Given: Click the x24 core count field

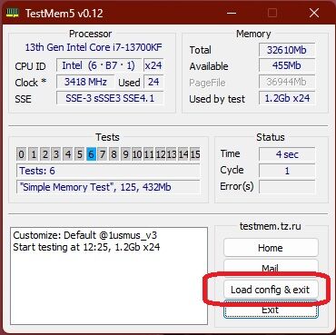Looking at the screenshot, I should (153, 65).
